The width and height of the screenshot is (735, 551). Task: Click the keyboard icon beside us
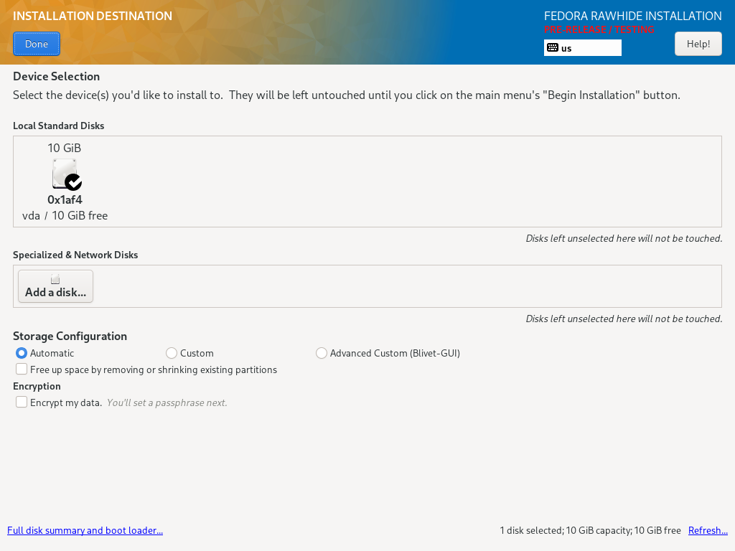pos(553,48)
